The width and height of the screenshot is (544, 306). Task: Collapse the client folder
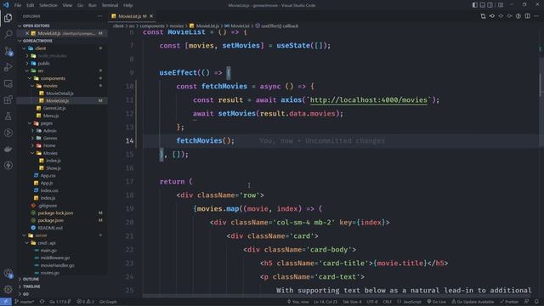pyautogui.click(x=61, y=48)
